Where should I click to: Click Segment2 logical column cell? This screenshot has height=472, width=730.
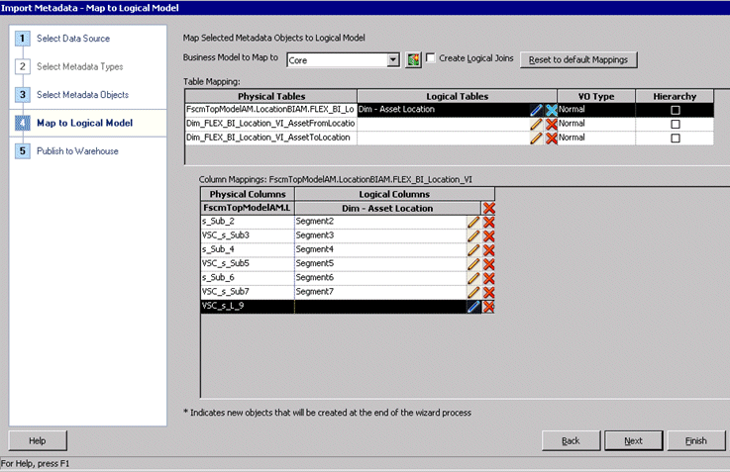[380, 222]
